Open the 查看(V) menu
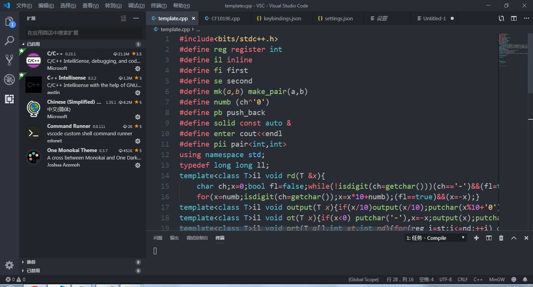This screenshot has height=287, width=533. (x=91, y=6)
